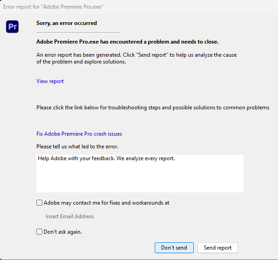Viewport: 278px width, 260px height.
Task: Enable Adobe may contact me checkbox
Action: [40, 202]
